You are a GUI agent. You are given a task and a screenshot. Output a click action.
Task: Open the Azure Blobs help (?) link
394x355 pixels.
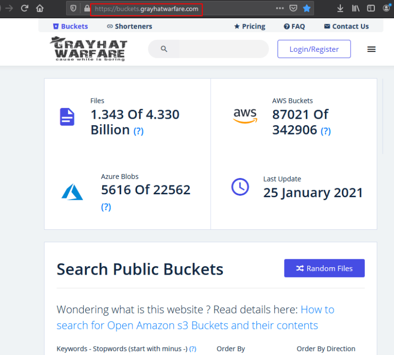106,207
